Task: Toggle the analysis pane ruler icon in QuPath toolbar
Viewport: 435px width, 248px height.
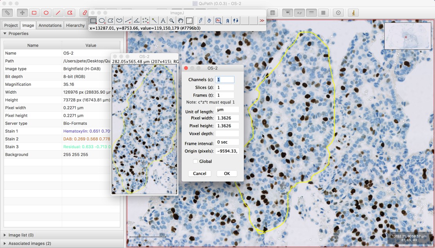Action: [x=7, y=13]
